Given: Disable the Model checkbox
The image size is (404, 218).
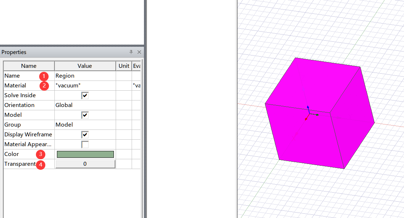Looking at the screenshot, I should coord(85,115).
